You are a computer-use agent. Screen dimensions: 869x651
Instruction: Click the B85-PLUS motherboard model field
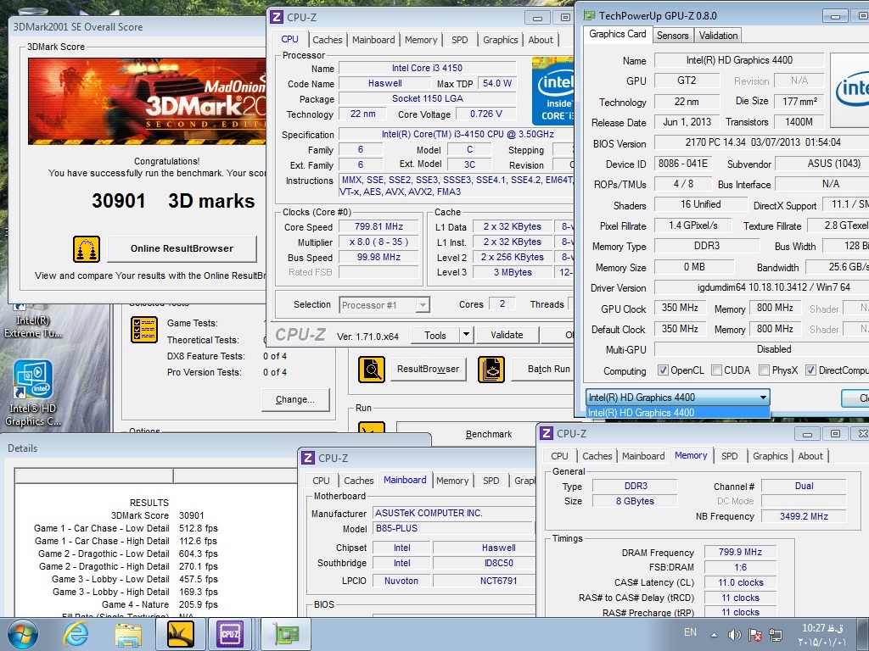coord(452,529)
